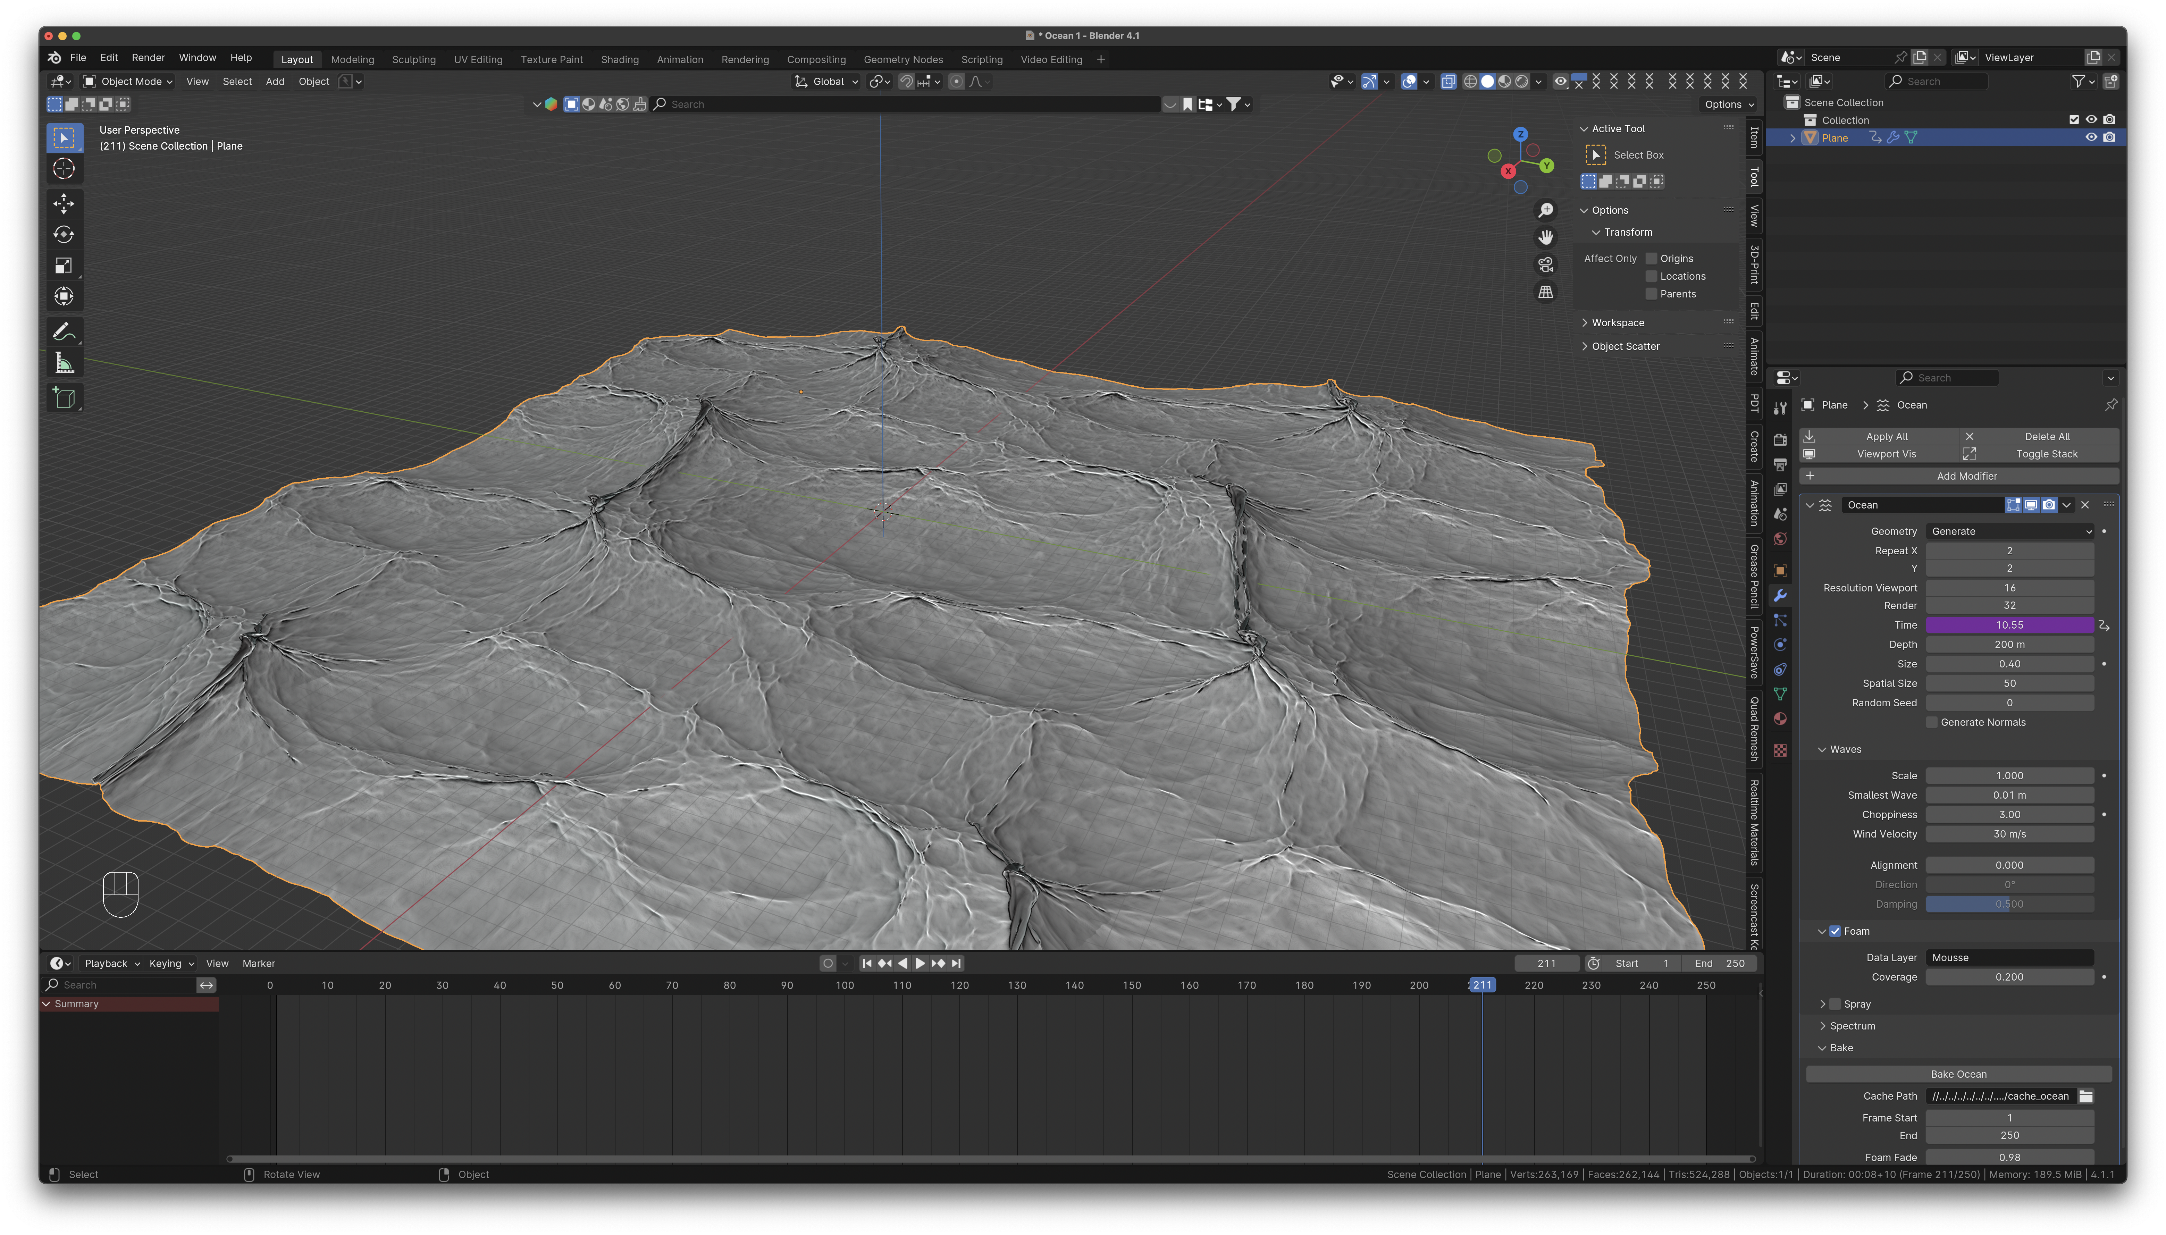Image resolution: width=2166 pixels, height=1235 pixels.
Task: Click the Delete All button
Action: 2040,436
